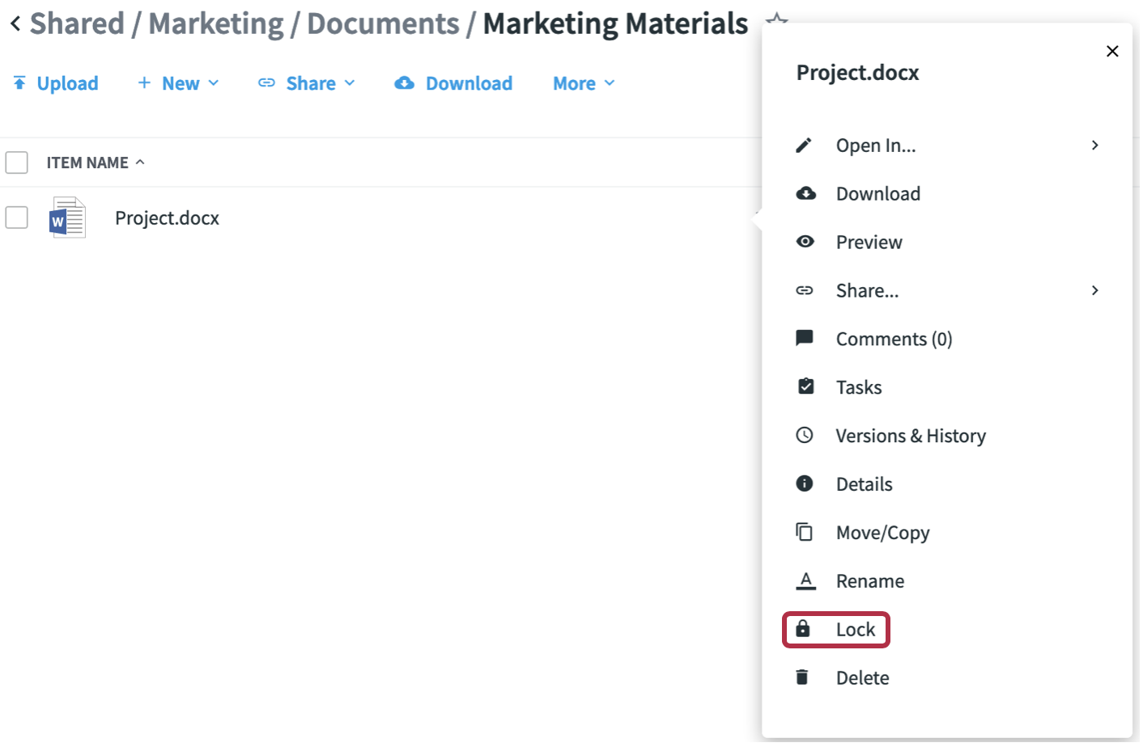The image size is (1143, 747).
Task: Click the Download label in the top toolbar
Action: point(470,83)
